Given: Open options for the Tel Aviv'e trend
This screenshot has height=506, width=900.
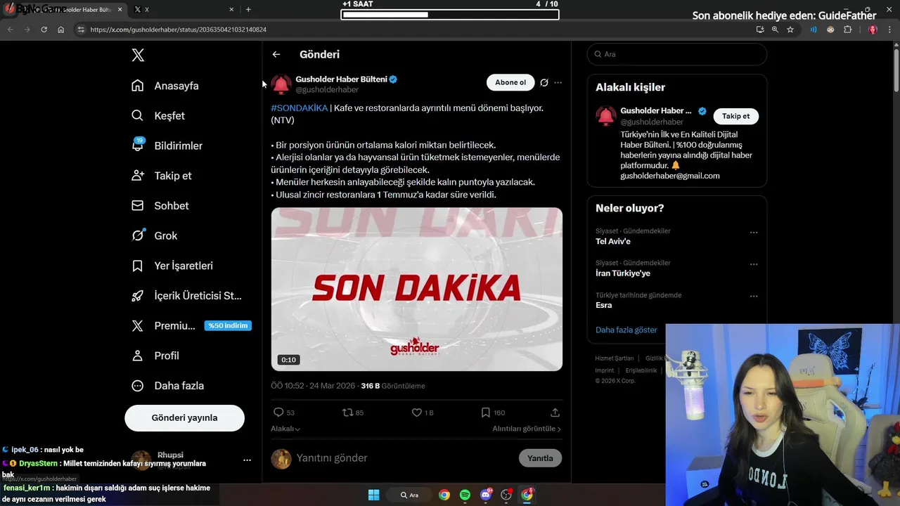Looking at the screenshot, I should coord(754,233).
